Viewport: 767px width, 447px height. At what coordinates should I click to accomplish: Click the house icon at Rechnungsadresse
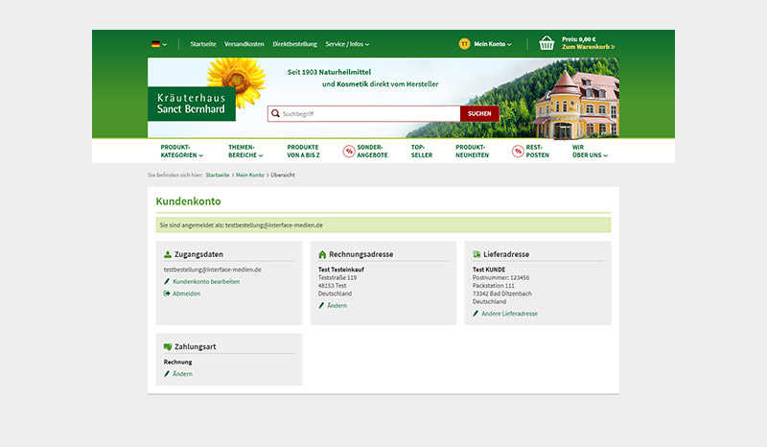[x=322, y=254]
